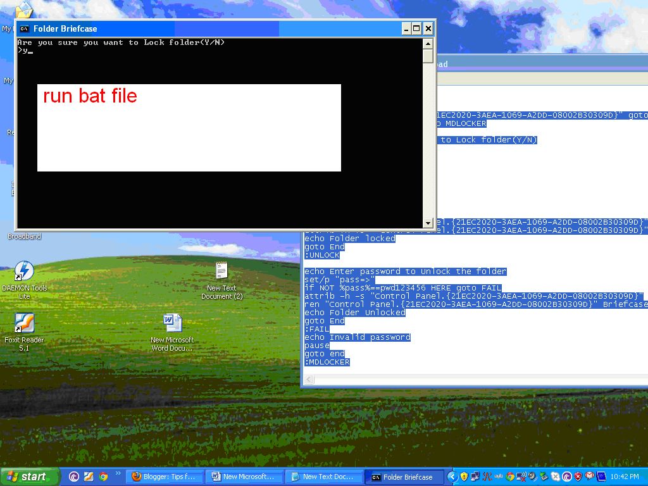
Task: Open the wireless network disconnected tray icon
Action: coord(521,477)
